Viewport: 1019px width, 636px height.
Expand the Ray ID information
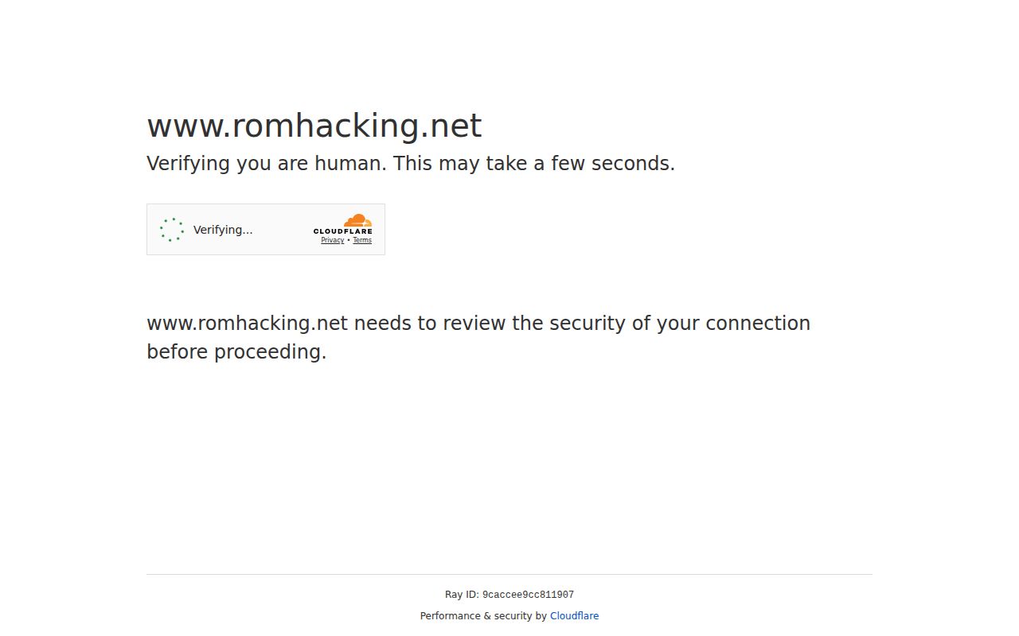coord(509,594)
